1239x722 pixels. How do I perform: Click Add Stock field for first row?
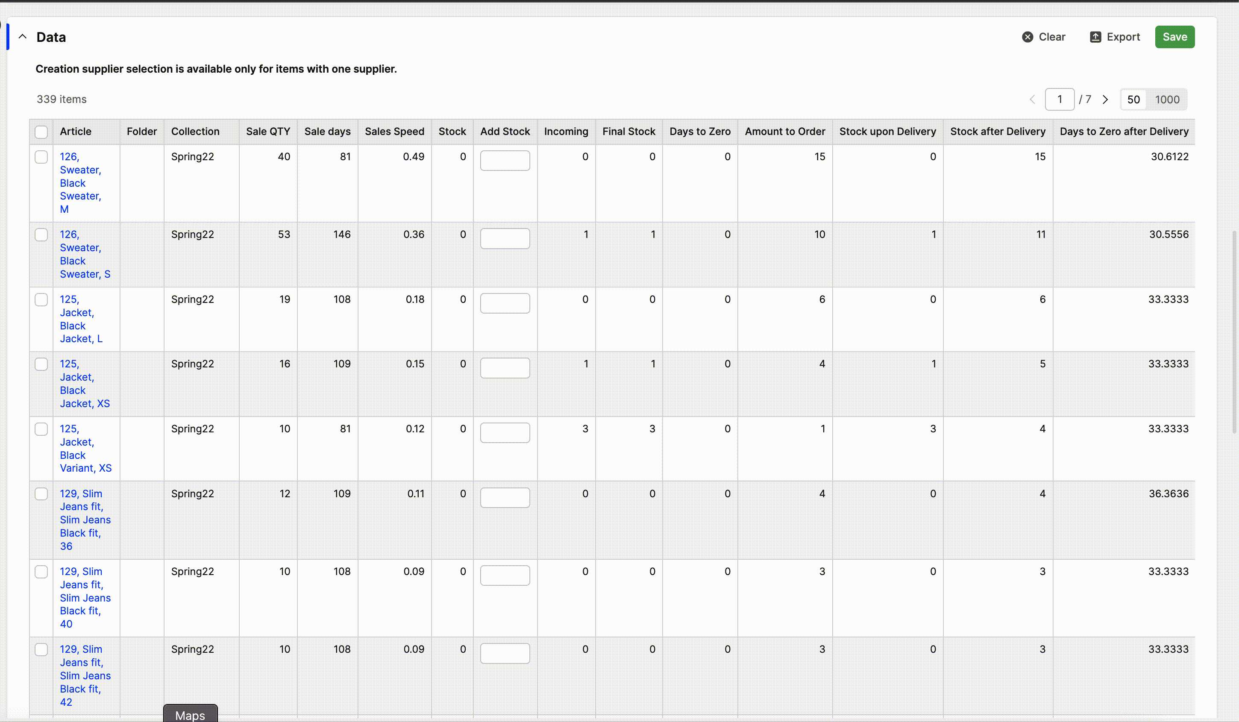pyautogui.click(x=505, y=161)
